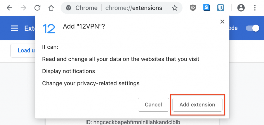
Task: Open the home page button
Action: (x=51, y=8)
